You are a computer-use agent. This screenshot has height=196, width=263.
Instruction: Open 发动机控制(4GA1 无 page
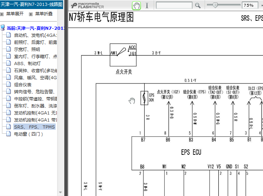(35, 113)
